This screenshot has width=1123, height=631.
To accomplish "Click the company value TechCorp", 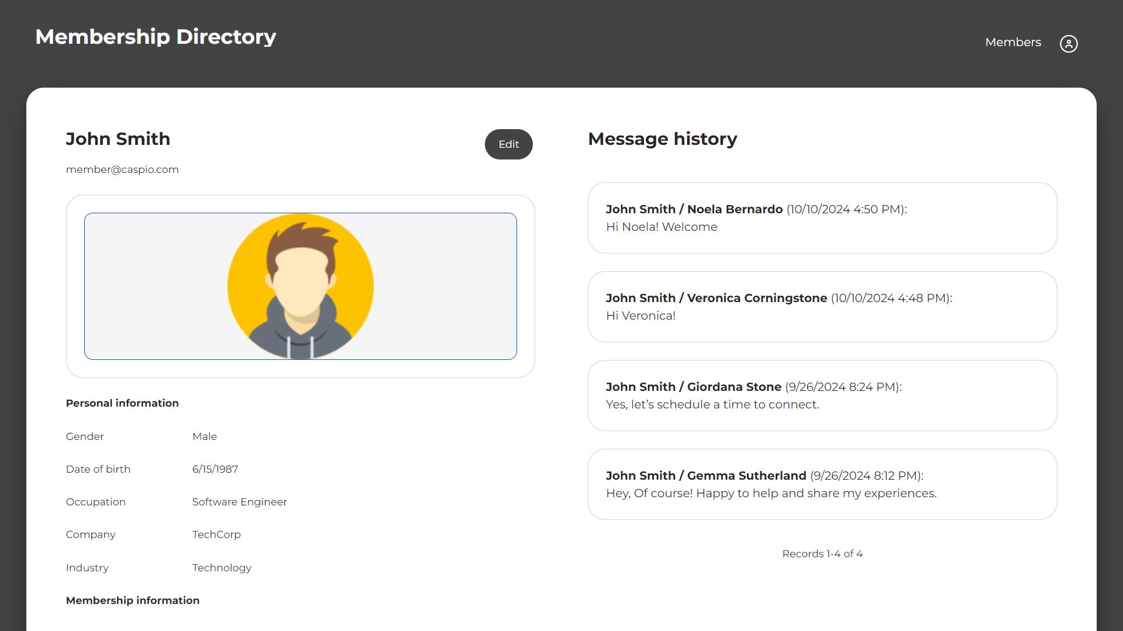I will coord(216,535).
